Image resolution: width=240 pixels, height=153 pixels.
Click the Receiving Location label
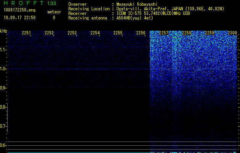[x=89, y=9]
